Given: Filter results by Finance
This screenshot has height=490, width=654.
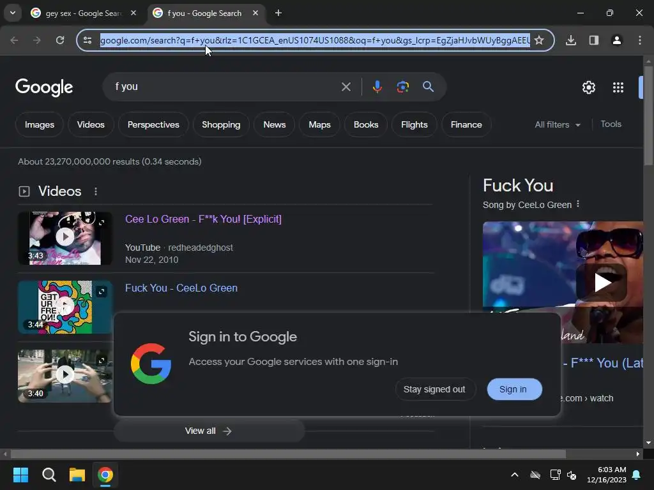Looking at the screenshot, I should click(x=466, y=124).
